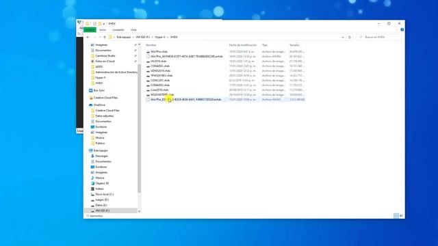Navigate to Este equipo breadcrumb
The width and height of the screenshot is (438, 246).
(123, 37)
